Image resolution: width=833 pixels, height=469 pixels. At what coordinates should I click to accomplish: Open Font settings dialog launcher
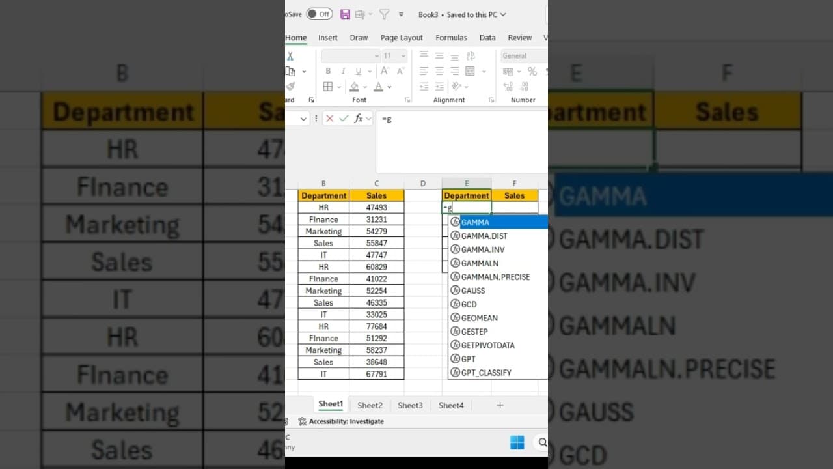click(x=407, y=100)
